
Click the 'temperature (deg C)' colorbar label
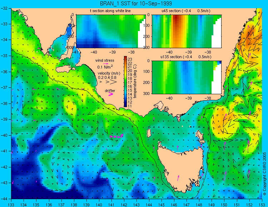pyautogui.click(x=135, y=81)
